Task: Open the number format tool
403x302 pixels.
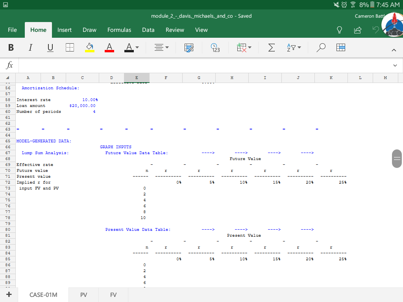Action: coord(215,48)
